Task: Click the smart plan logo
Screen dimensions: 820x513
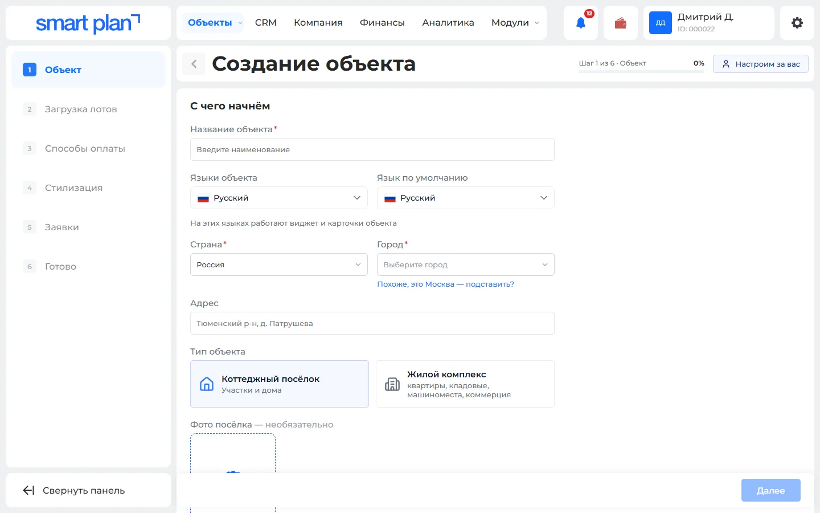Action: tap(88, 23)
